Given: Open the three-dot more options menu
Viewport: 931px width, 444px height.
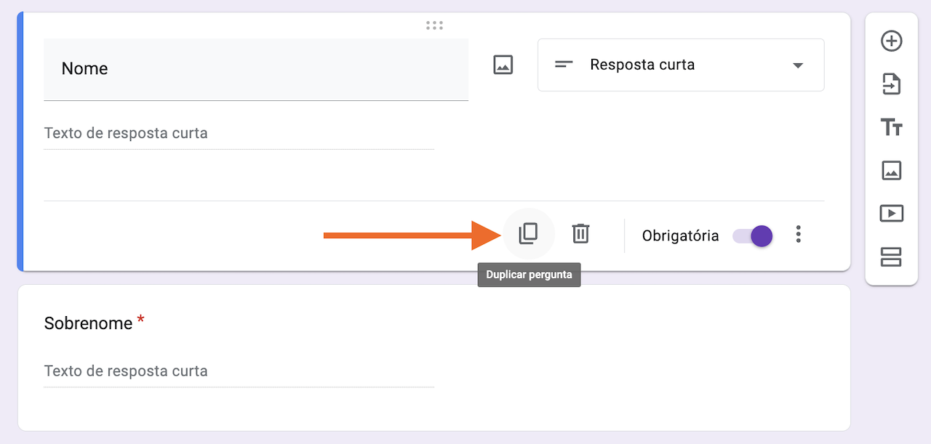Looking at the screenshot, I should coord(799,234).
